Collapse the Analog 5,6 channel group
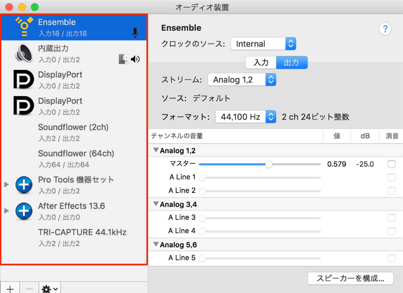 (x=156, y=244)
